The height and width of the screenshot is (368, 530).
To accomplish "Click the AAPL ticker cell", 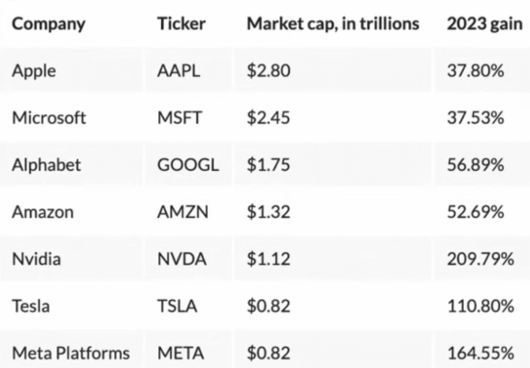I will [179, 71].
